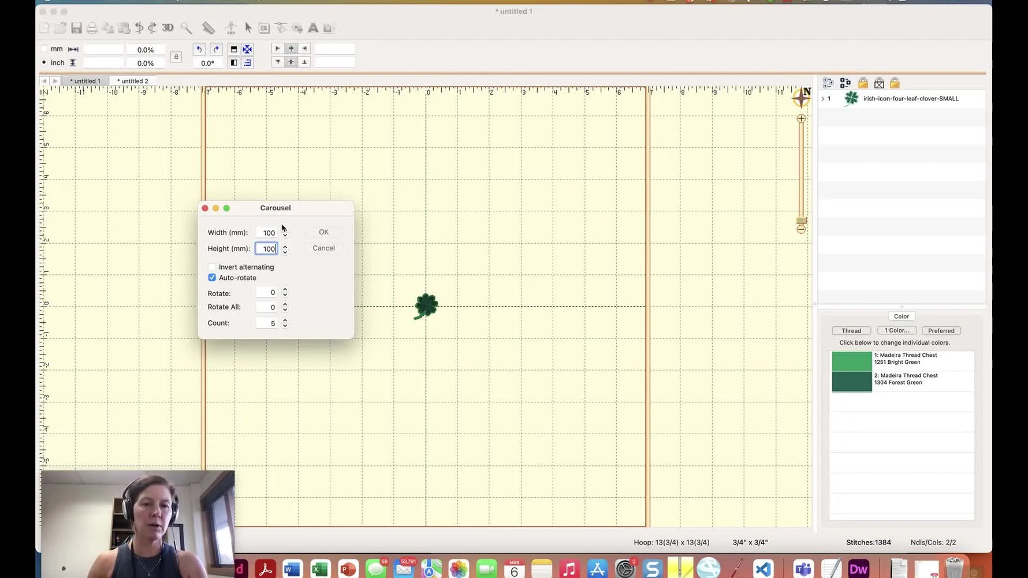Click the Height (mm) stepper arrows
This screenshot has width=1028, height=578.
tap(285, 249)
